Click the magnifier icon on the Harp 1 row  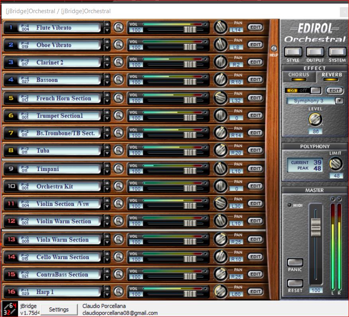(x=119, y=292)
